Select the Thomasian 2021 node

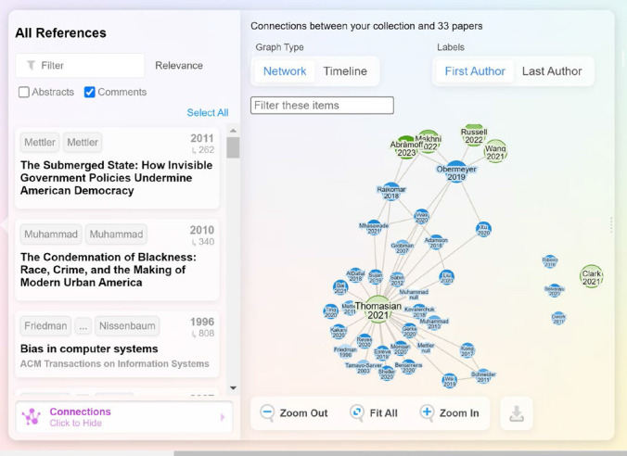pyautogui.click(x=377, y=310)
